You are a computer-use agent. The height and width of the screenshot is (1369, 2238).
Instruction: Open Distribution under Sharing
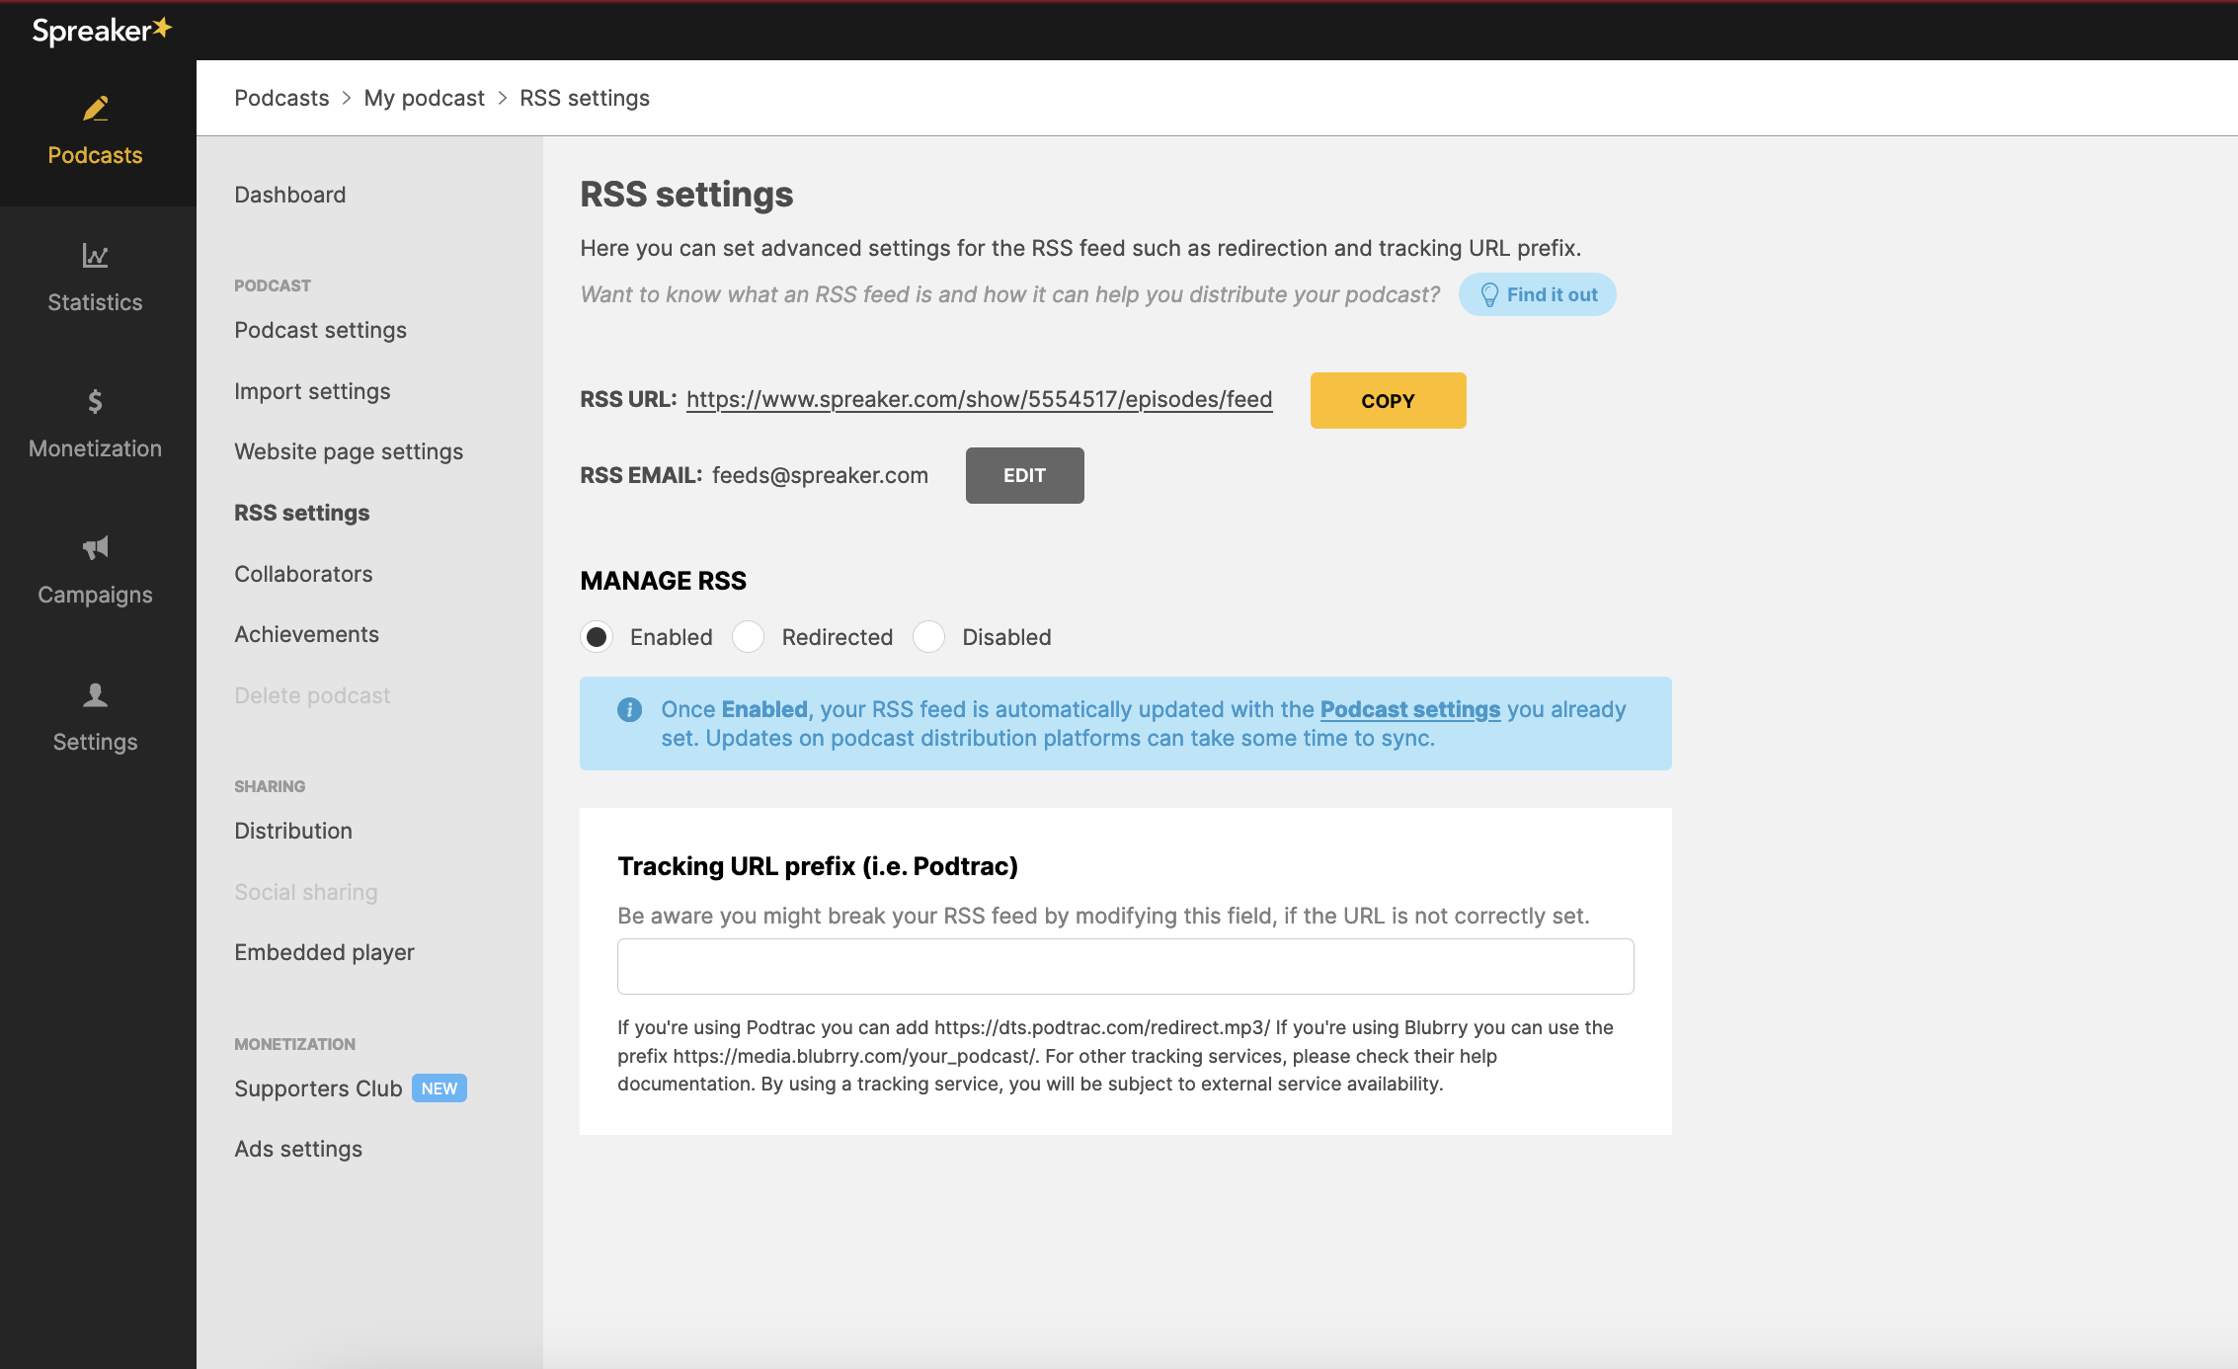pos(292,830)
